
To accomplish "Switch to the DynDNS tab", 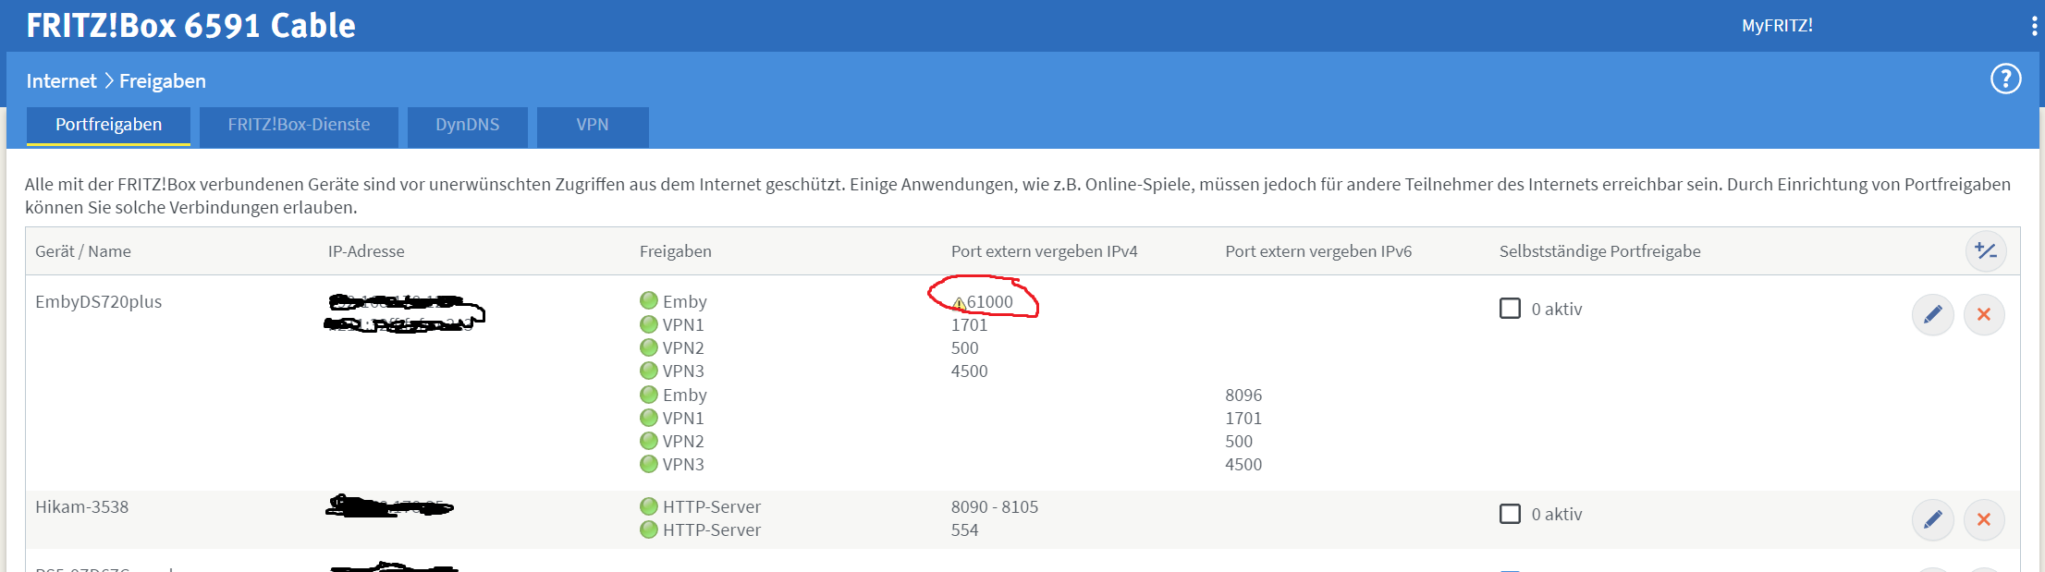I will coord(467,127).
